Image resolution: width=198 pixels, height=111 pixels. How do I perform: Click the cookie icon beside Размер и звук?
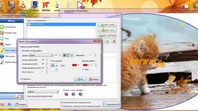coord(2,33)
